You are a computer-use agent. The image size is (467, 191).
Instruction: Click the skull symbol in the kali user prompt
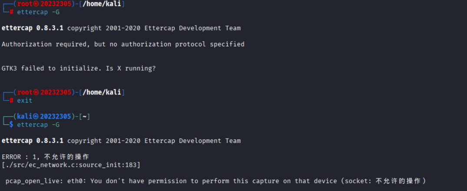point(37,117)
